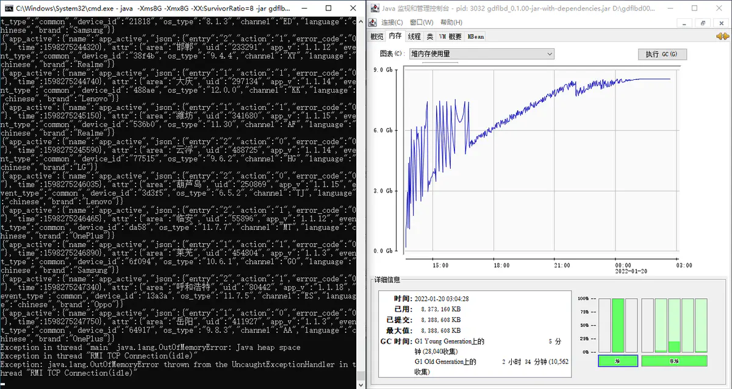Click the cmd line starting 'Exception: java.lang.OutOfMemoryError thrown'

point(178,365)
